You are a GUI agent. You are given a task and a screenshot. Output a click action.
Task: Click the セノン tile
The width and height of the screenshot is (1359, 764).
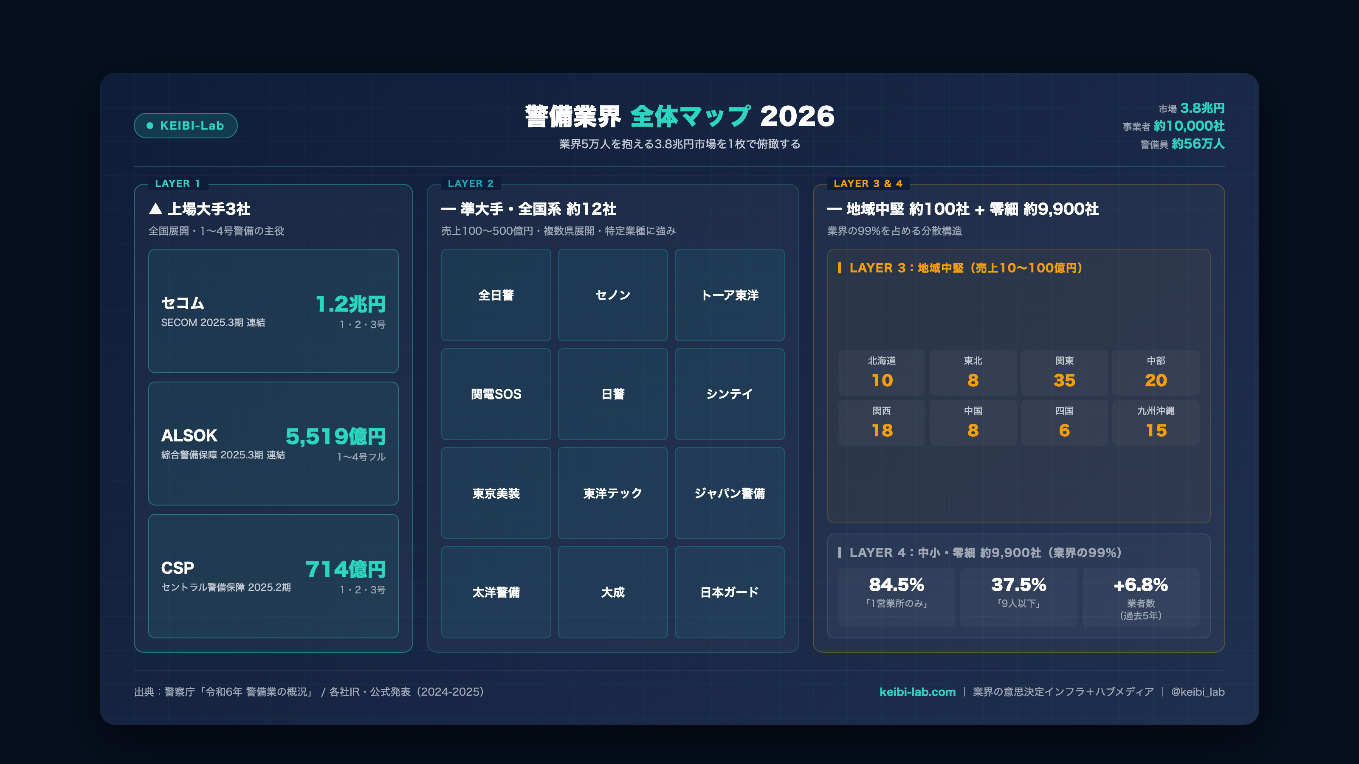click(613, 295)
